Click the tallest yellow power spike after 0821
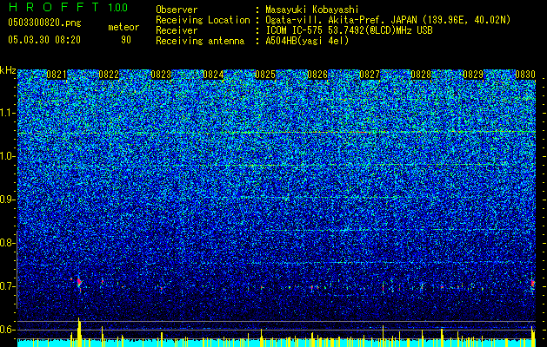Screen dimensions: 547x347 click(79, 332)
